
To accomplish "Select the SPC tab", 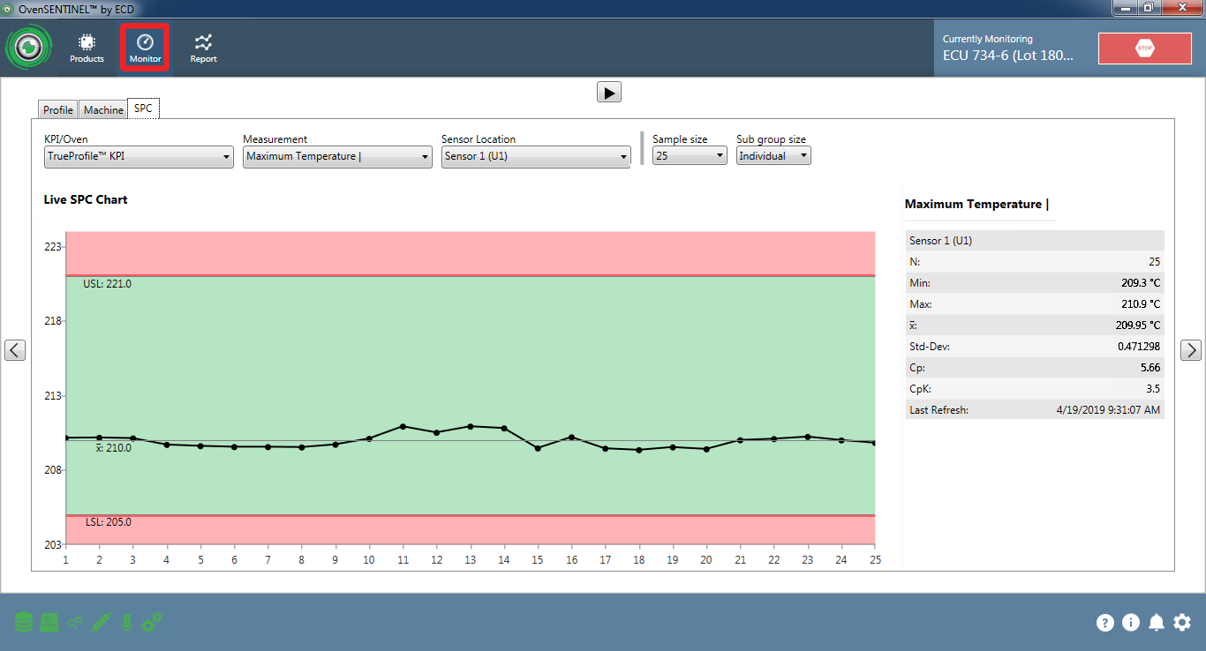I will [143, 108].
